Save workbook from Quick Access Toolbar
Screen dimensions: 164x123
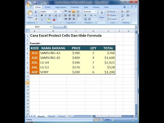(36, 3)
